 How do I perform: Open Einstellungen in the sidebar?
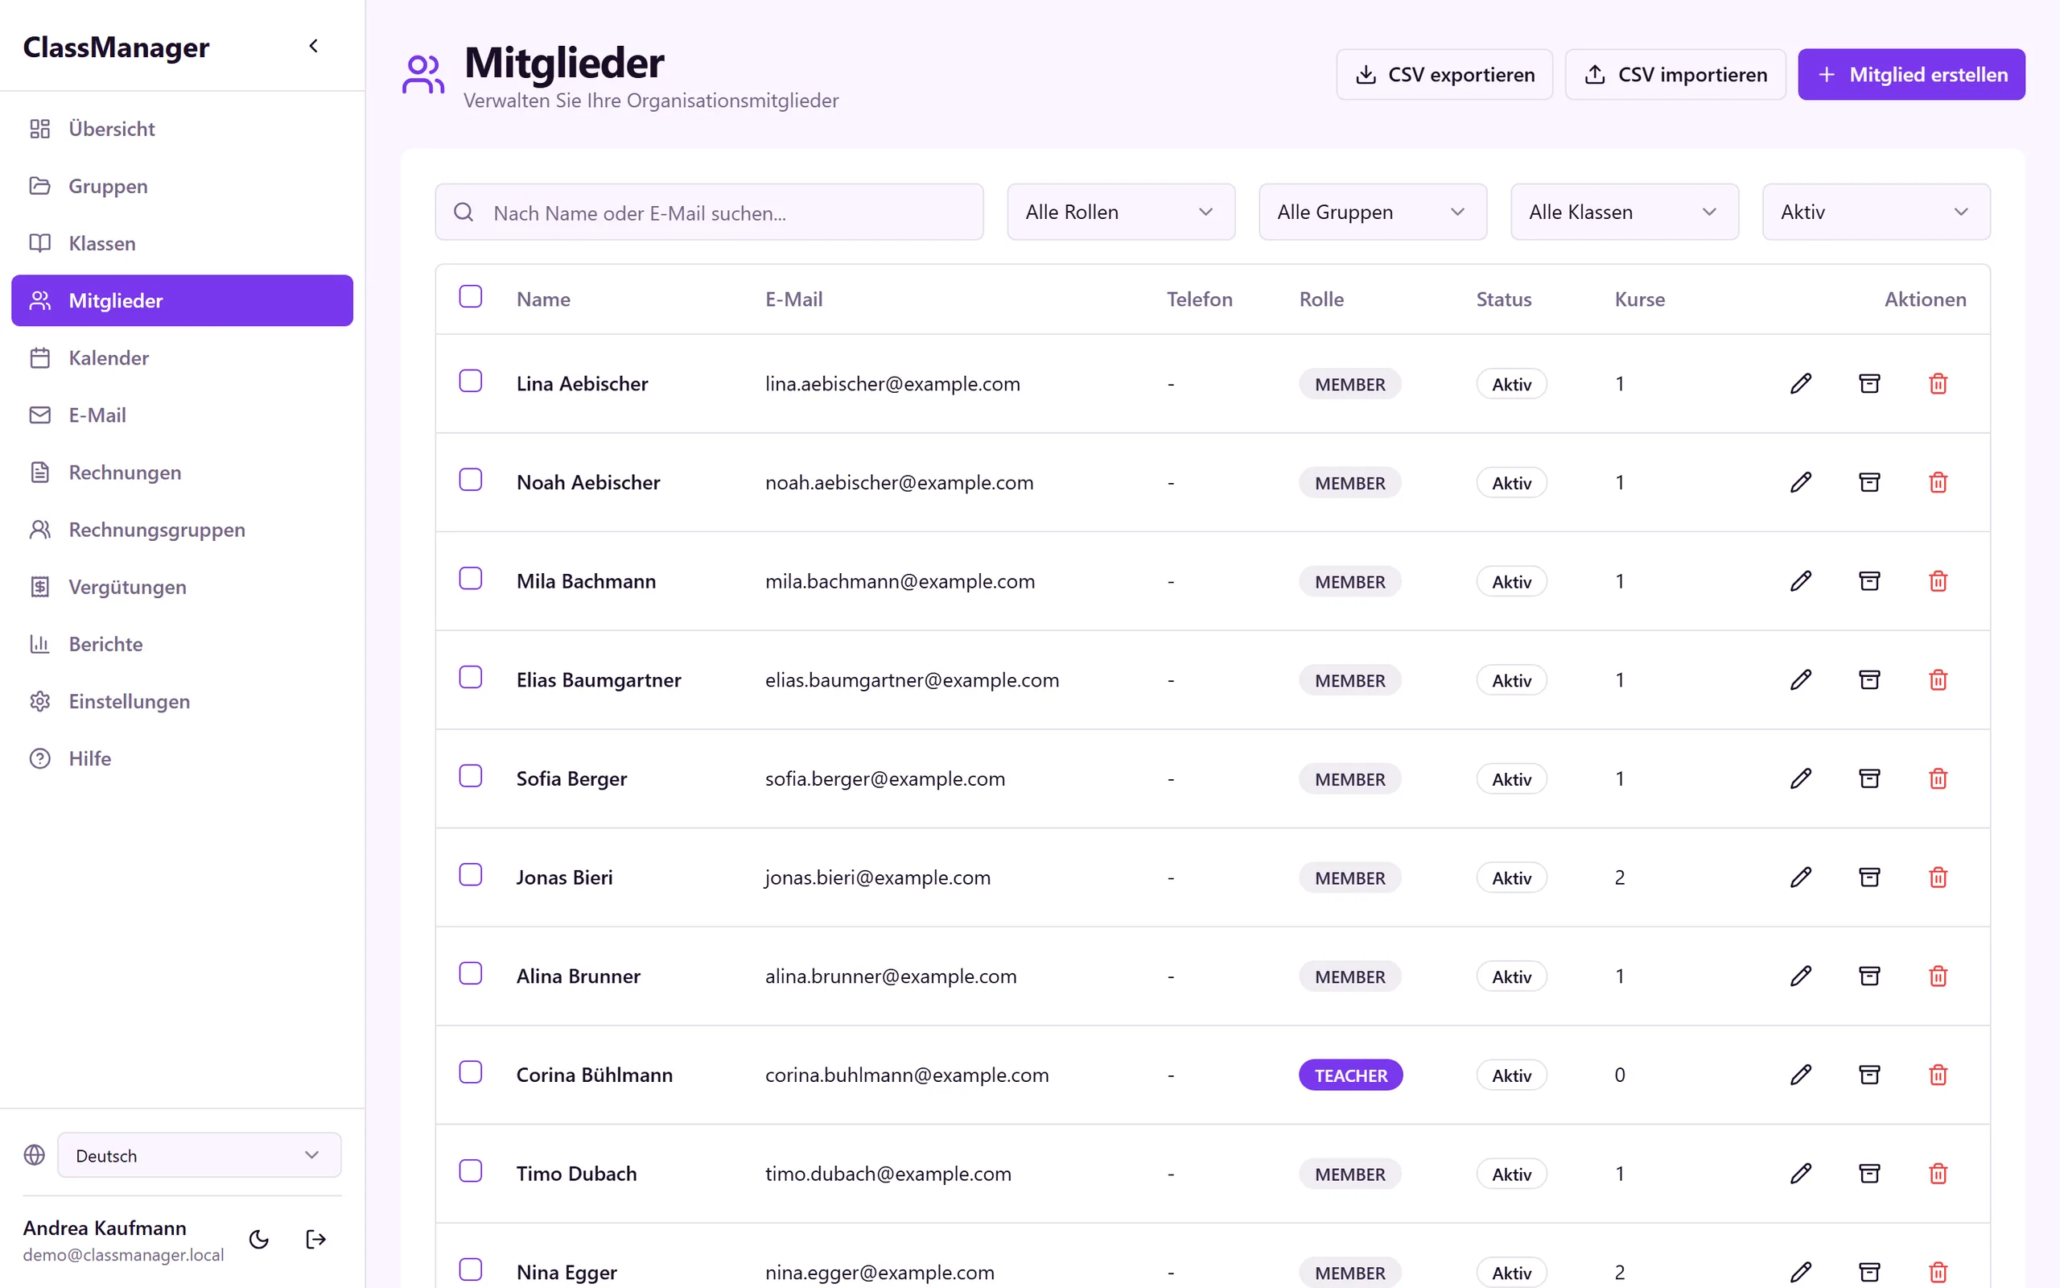click(182, 701)
